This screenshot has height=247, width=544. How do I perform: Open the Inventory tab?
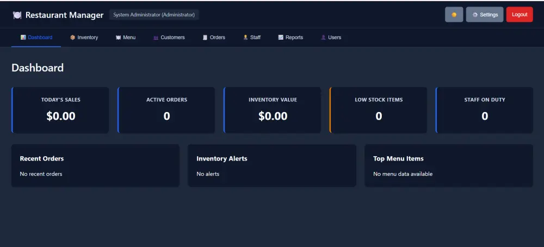(x=84, y=38)
